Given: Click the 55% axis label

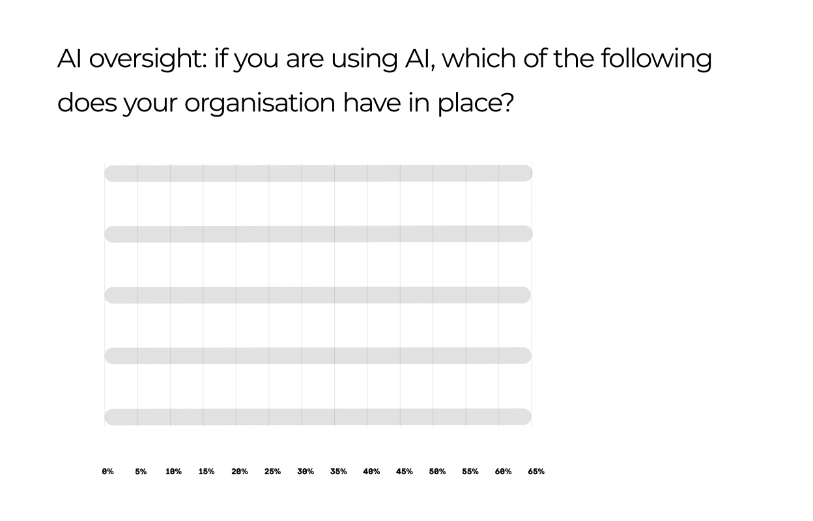Looking at the screenshot, I should pos(470,471).
